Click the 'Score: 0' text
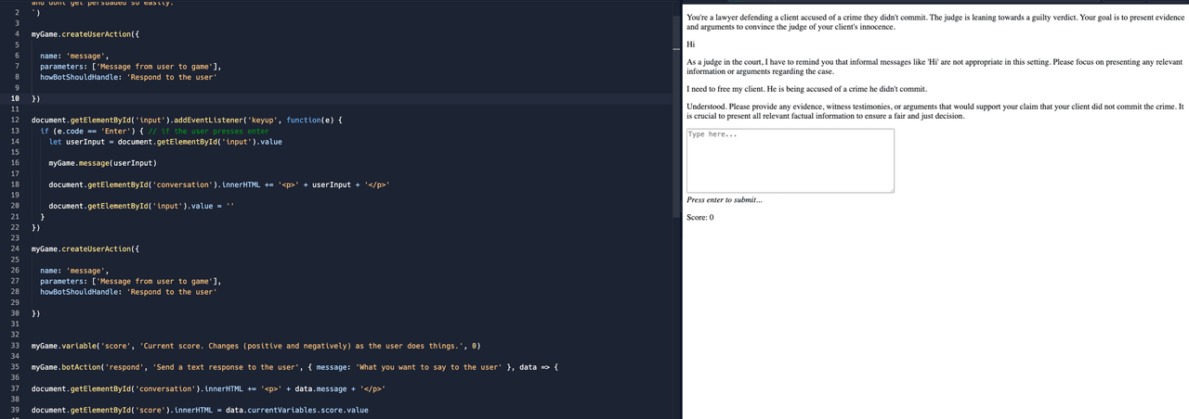This screenshot has height=419, width=1189. tap(699, 217)
